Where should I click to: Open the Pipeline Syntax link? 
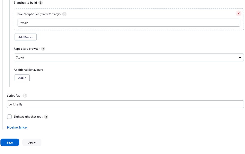pos(17,128)
